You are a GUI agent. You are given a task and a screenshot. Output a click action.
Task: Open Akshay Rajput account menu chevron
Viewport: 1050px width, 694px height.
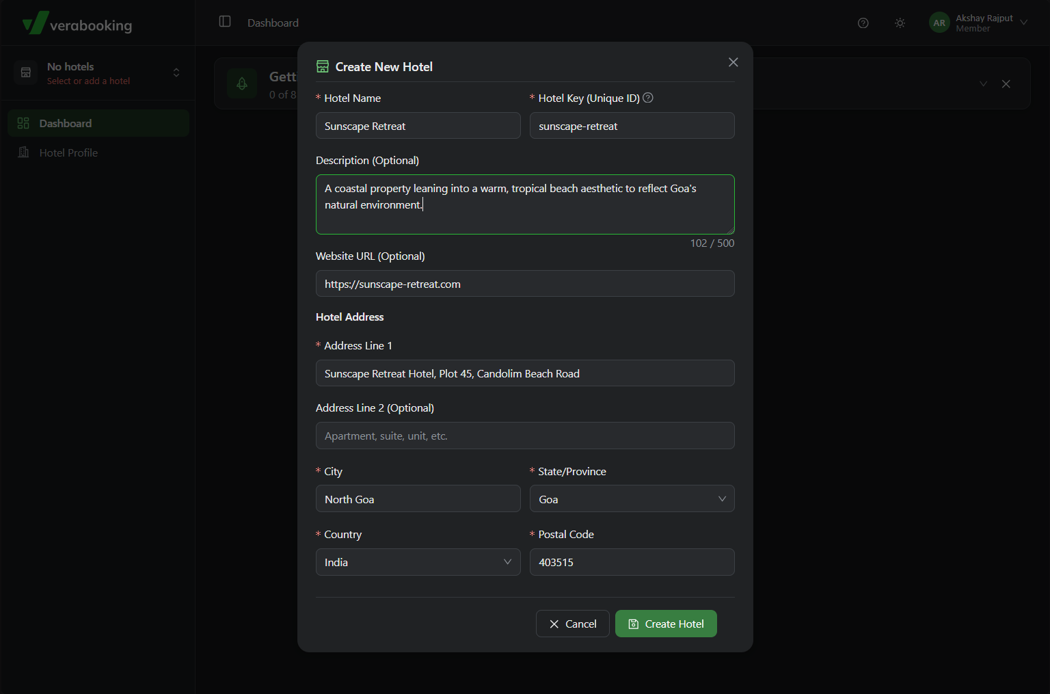point(1023,22)
